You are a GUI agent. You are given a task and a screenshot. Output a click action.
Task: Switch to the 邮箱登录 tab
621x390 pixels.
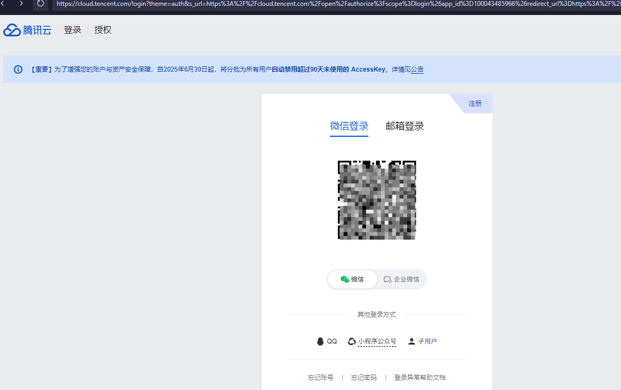click(x=405, y=126)
